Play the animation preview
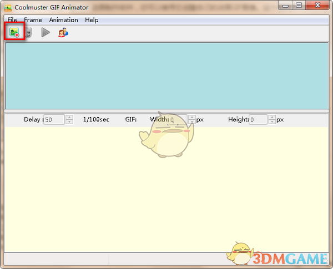Viewport: 333px width, 269px height. [x=46, y=32]
